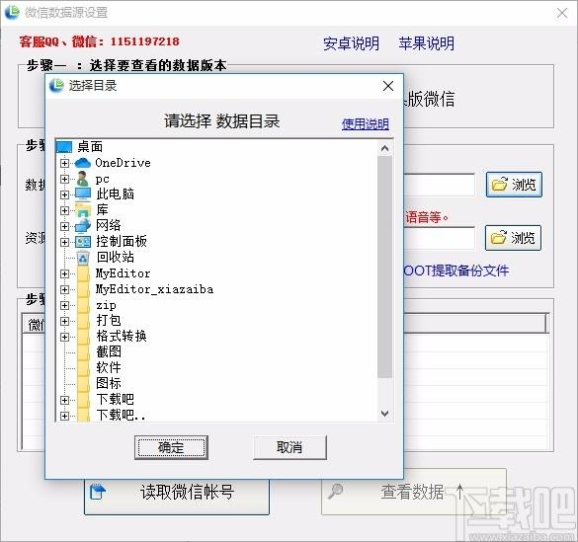Click the 查看数据 magnifier icon
Image resolution: width=578 pixels, height=542 pixels.
click(x=336, y=492)
